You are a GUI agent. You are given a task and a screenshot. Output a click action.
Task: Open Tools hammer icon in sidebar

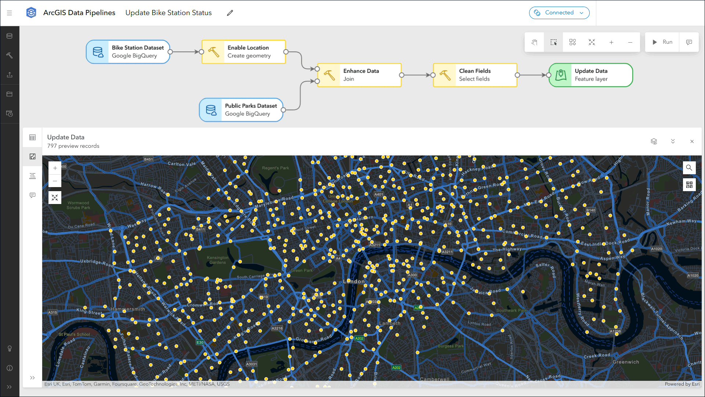10,56
